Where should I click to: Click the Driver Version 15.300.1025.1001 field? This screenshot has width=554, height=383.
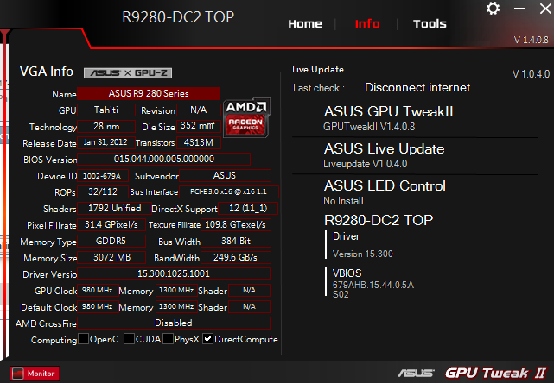174,273
